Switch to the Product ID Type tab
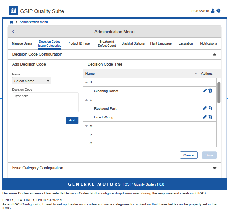 click(78, 43)
